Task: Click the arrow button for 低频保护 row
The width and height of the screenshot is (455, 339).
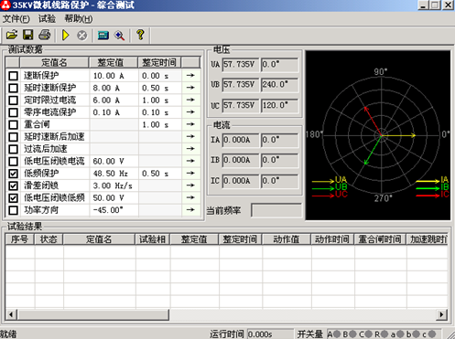Action: (x=190, y=173)
